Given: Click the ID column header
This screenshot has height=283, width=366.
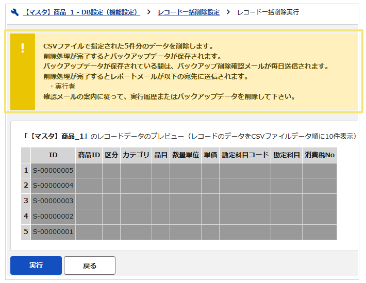Looking at the screenshot, I should (x=53, y=155).
